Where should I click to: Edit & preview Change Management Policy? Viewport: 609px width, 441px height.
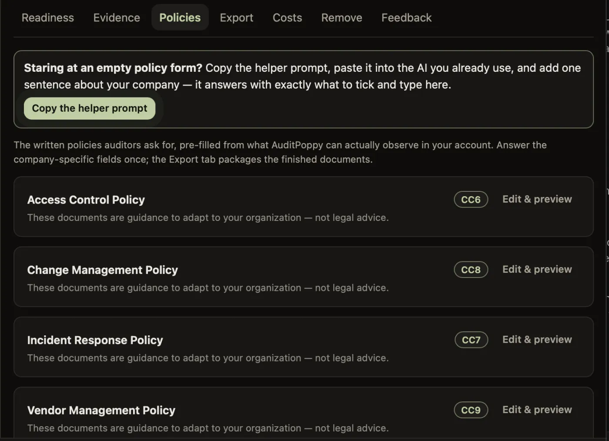coord(537,269)
